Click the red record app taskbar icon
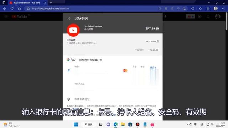 pyautogui.click(x=138, y=124)
